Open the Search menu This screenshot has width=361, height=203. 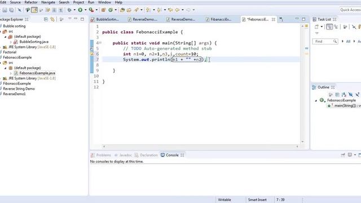(64, 2)
